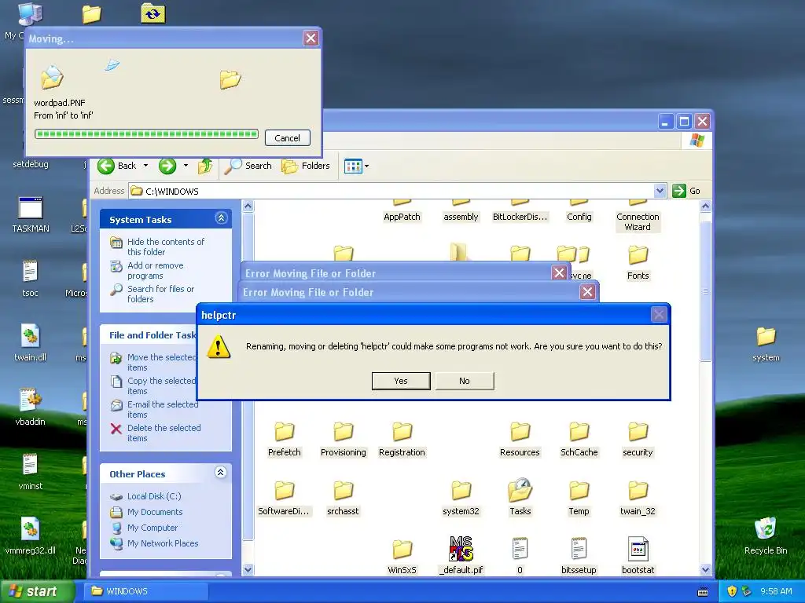The width and height of the screenshot is (805, 603).
Task: Open My Network Places link
Action: coord(162,543)
